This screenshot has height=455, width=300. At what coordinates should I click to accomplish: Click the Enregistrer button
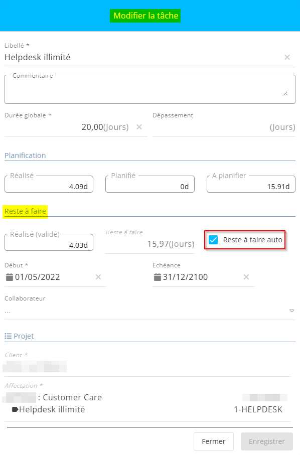pyautogui.click(x=266, y=441)
